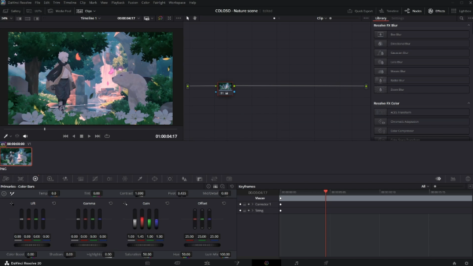Select the Gaussian Blur effect
The height and width of the screenshot is (266, 473).
[421, 53]
